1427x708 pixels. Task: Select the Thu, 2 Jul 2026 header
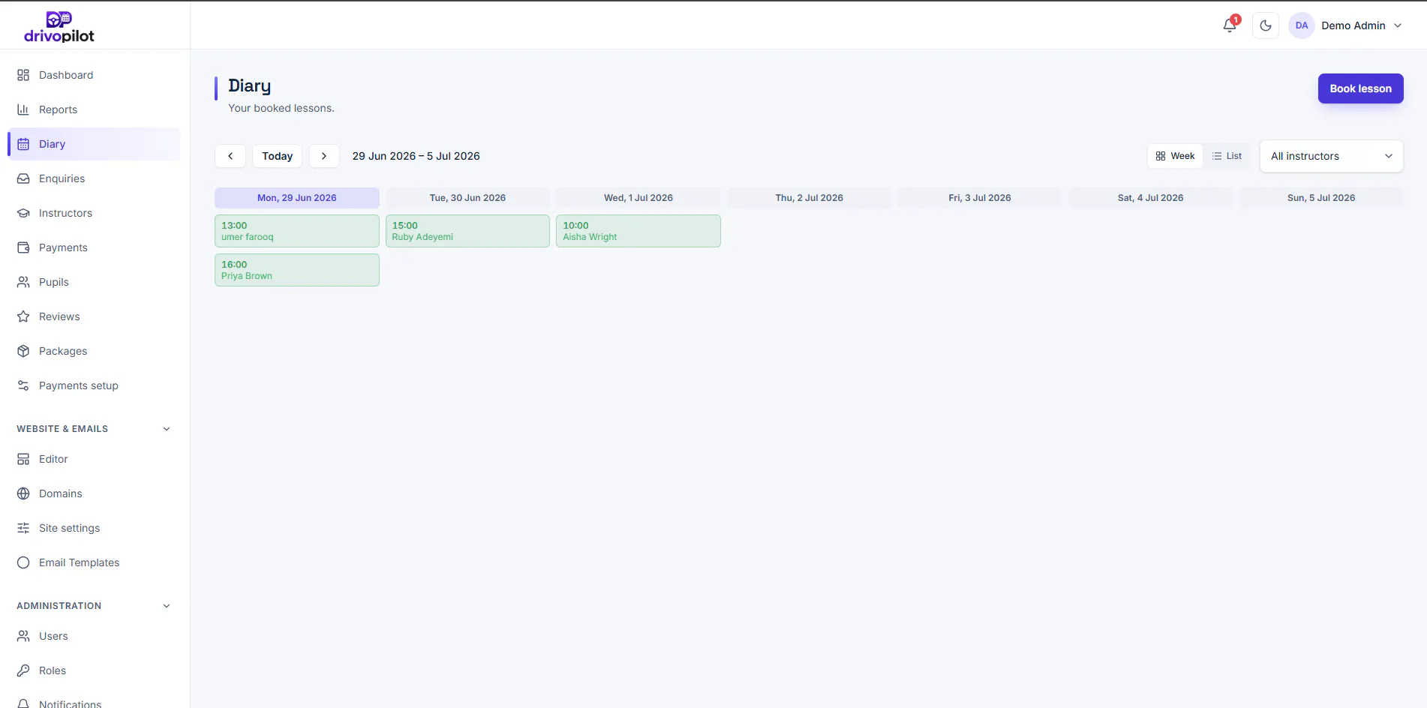(809, 198)
